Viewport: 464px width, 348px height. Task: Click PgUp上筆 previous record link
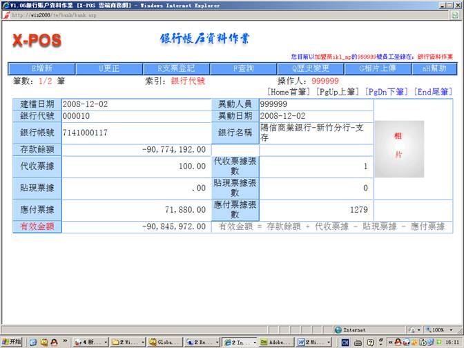(338, 91)
